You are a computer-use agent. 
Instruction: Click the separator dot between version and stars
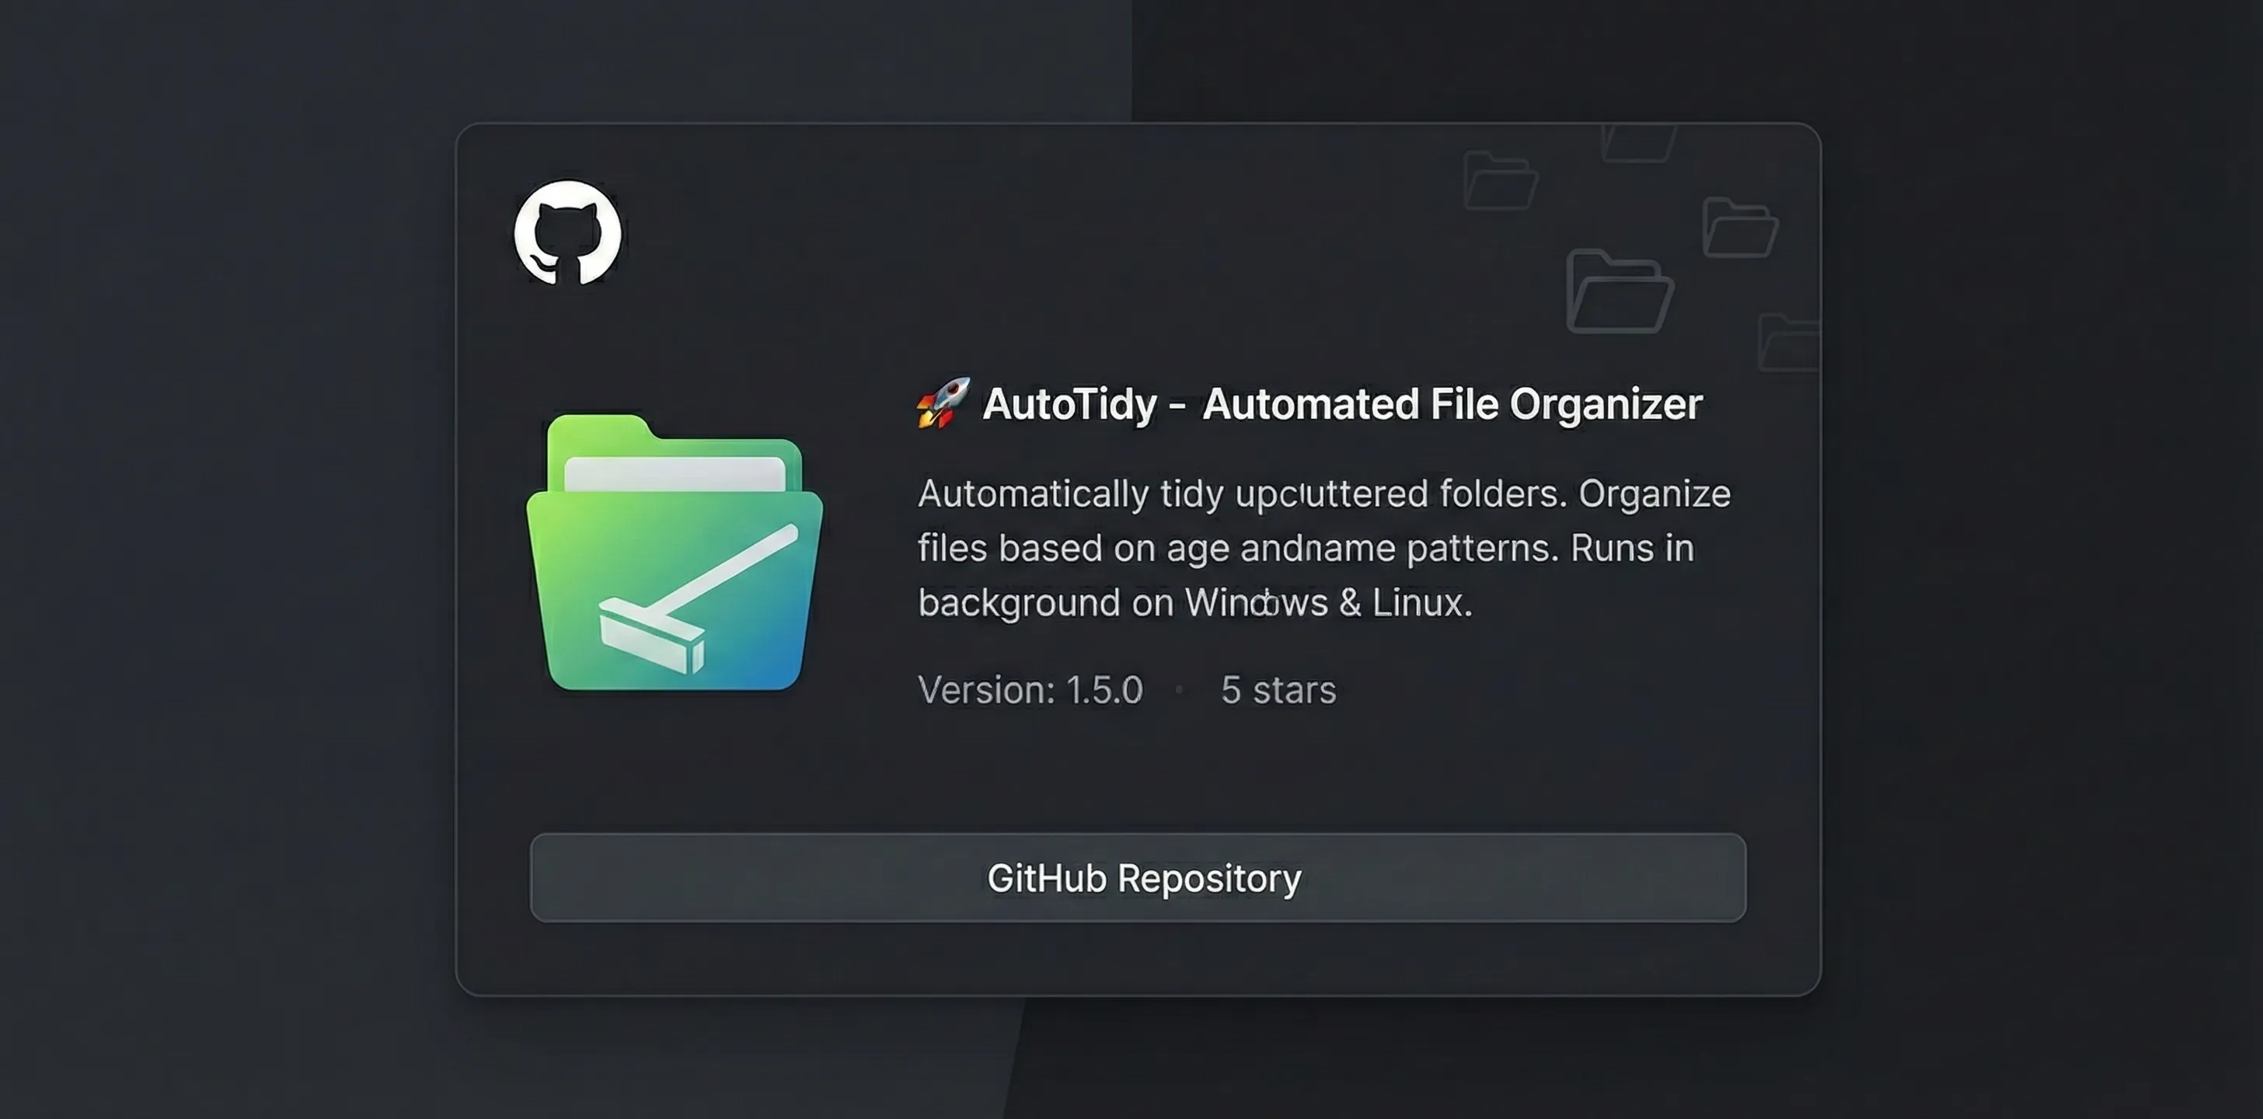point(1179,693)
